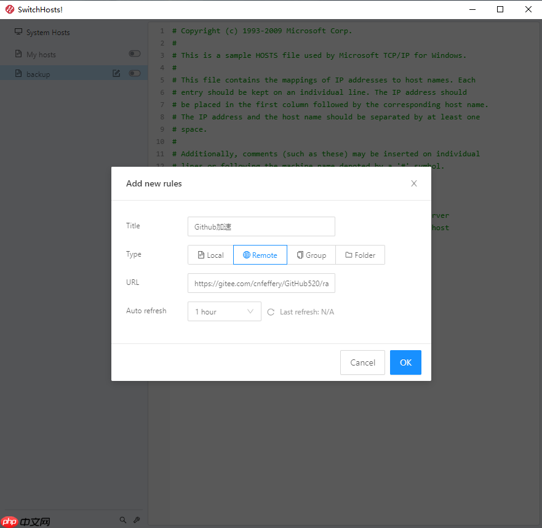542x528 pixels.
Task: Confirm with the OK button
Action: click(405, 362)
